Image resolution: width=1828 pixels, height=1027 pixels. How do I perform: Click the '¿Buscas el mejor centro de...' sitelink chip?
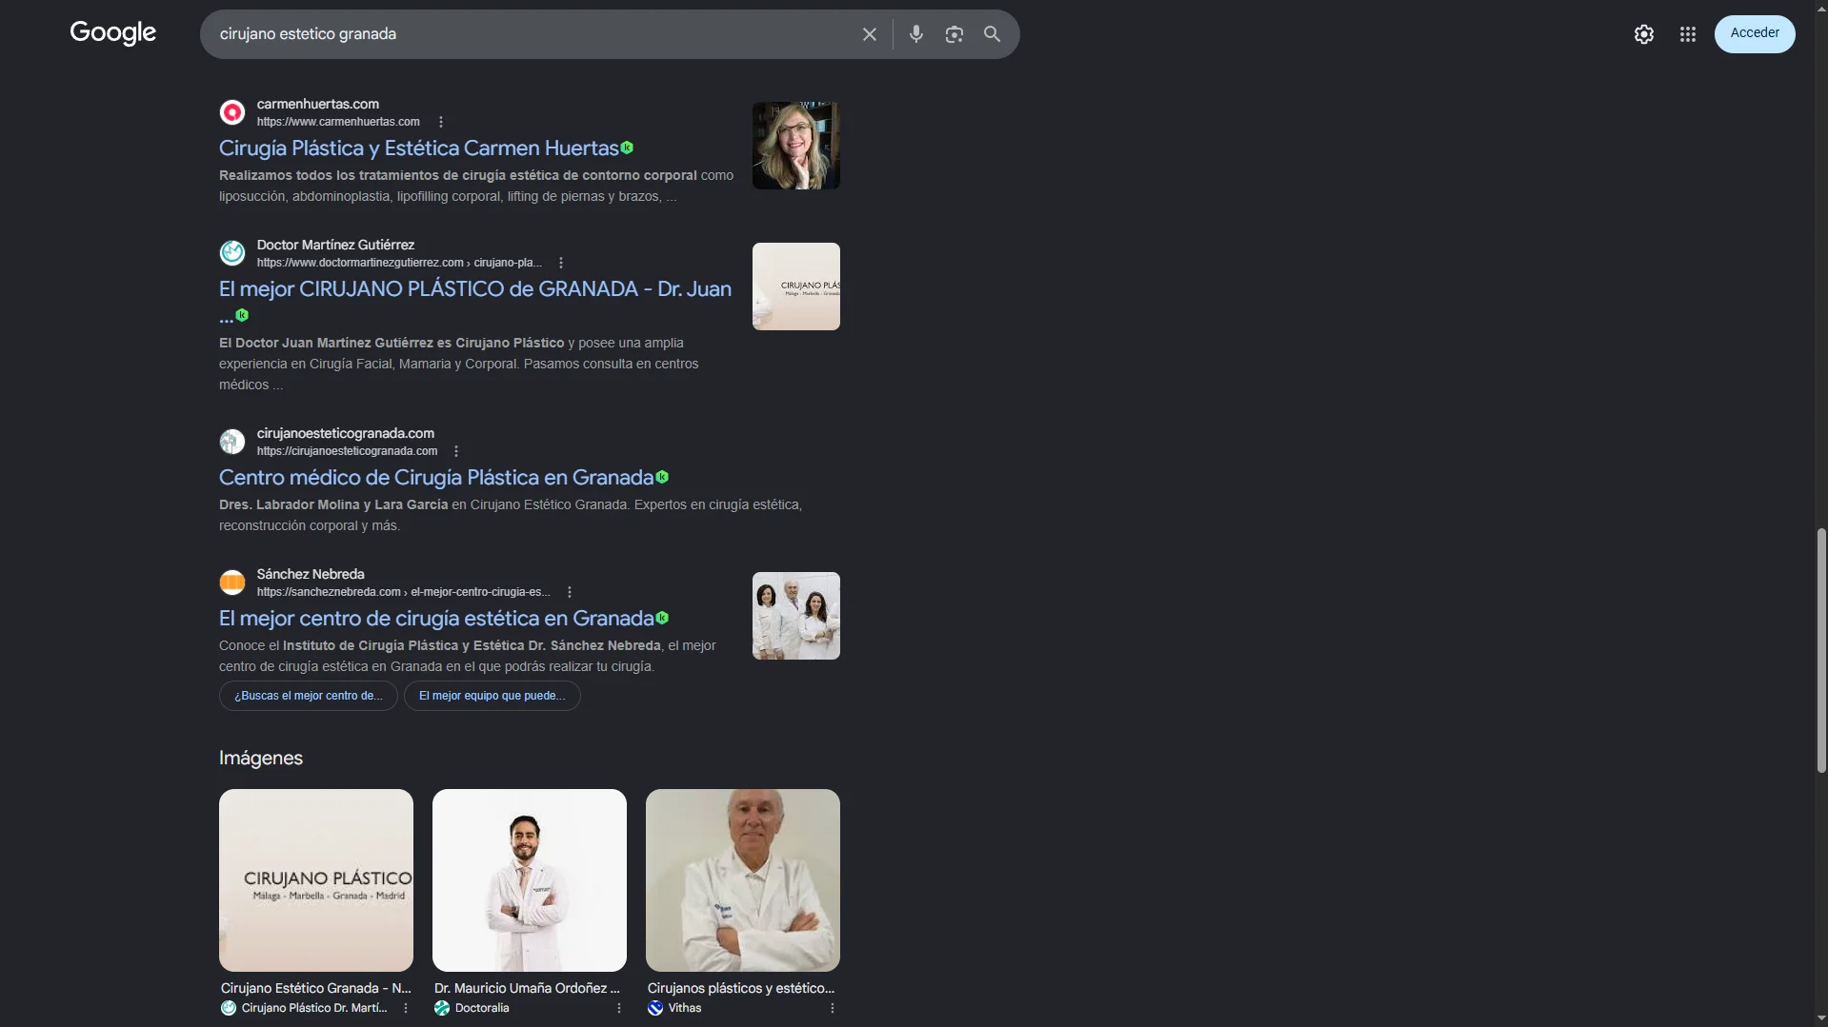coord(309,696)
